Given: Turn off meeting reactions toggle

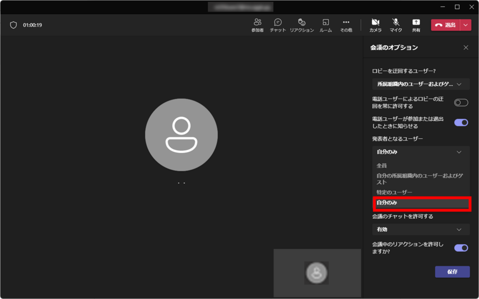Looking at the screenshot, I should (x=461, y=248).
